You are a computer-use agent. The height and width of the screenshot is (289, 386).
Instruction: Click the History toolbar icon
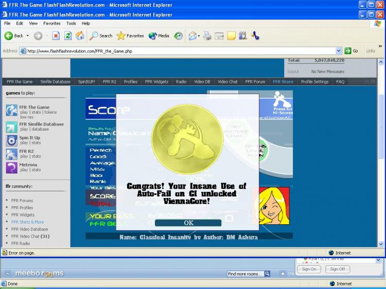[x=178, y=35]
